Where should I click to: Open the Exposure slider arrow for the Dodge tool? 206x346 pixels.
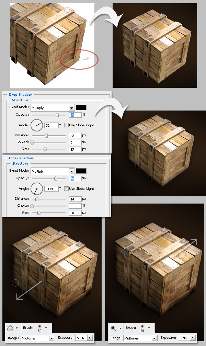pos(193,338)
